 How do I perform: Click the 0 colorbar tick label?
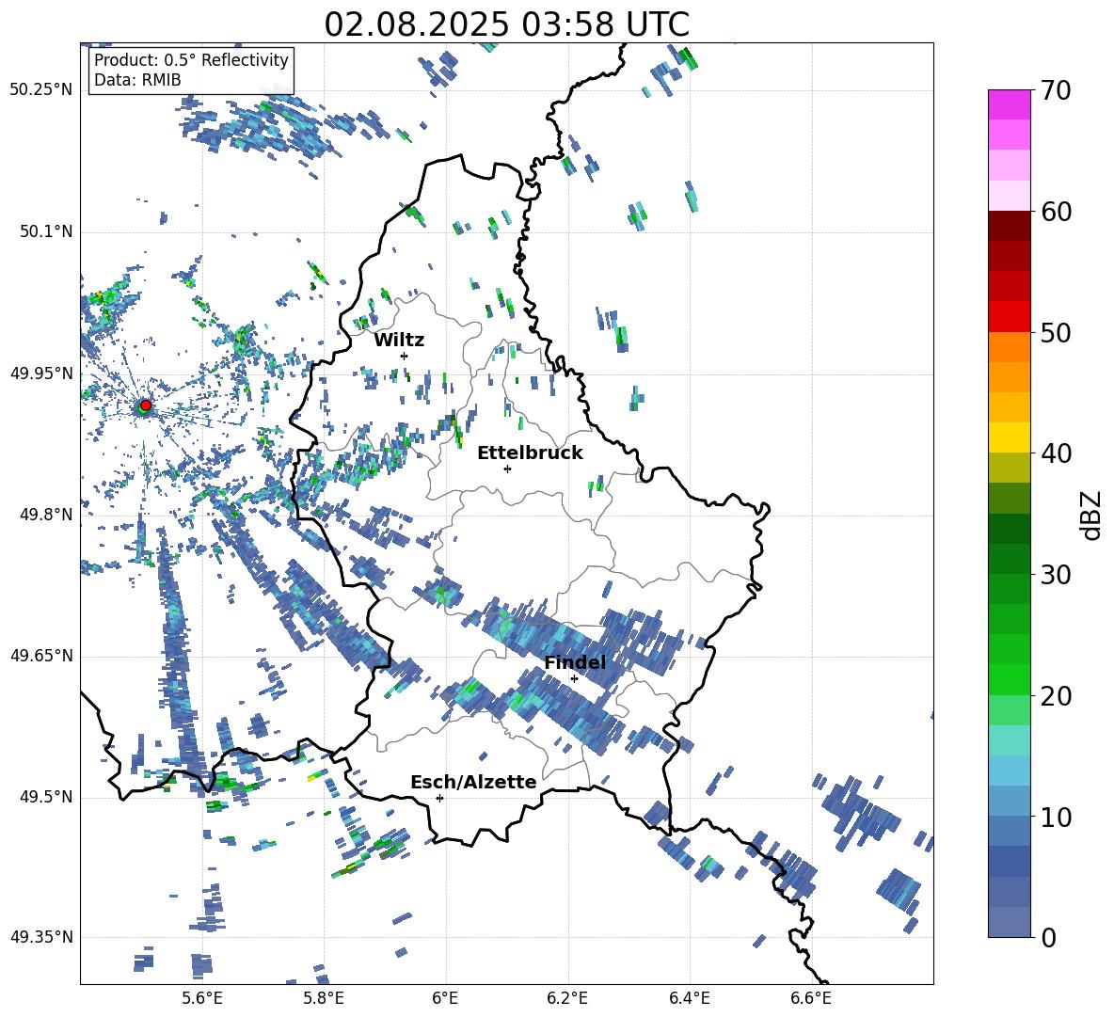1048,937
